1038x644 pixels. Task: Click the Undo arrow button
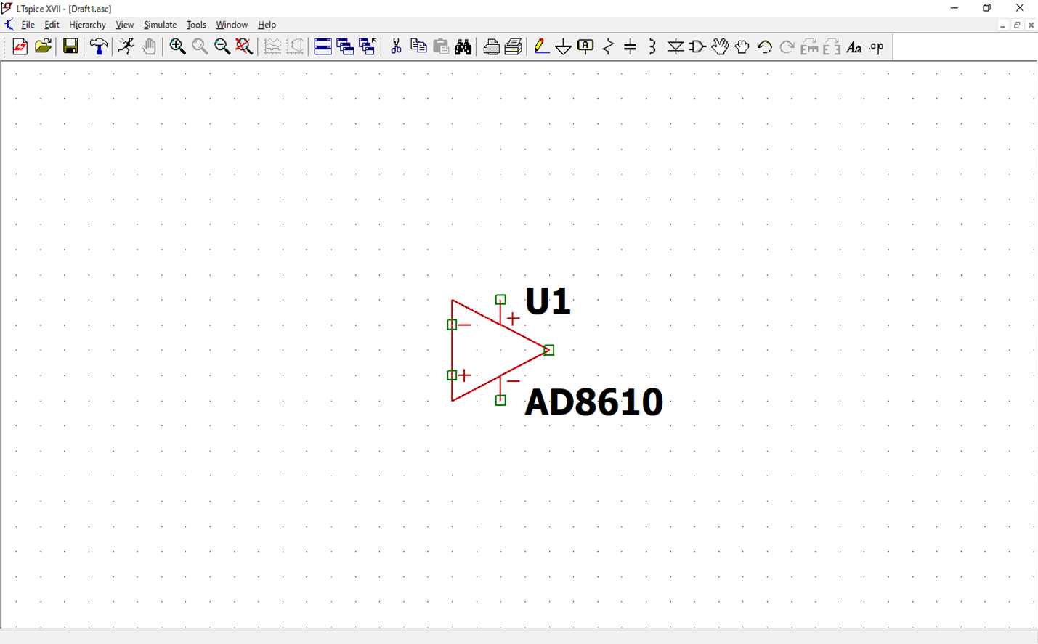coord(764,47)
